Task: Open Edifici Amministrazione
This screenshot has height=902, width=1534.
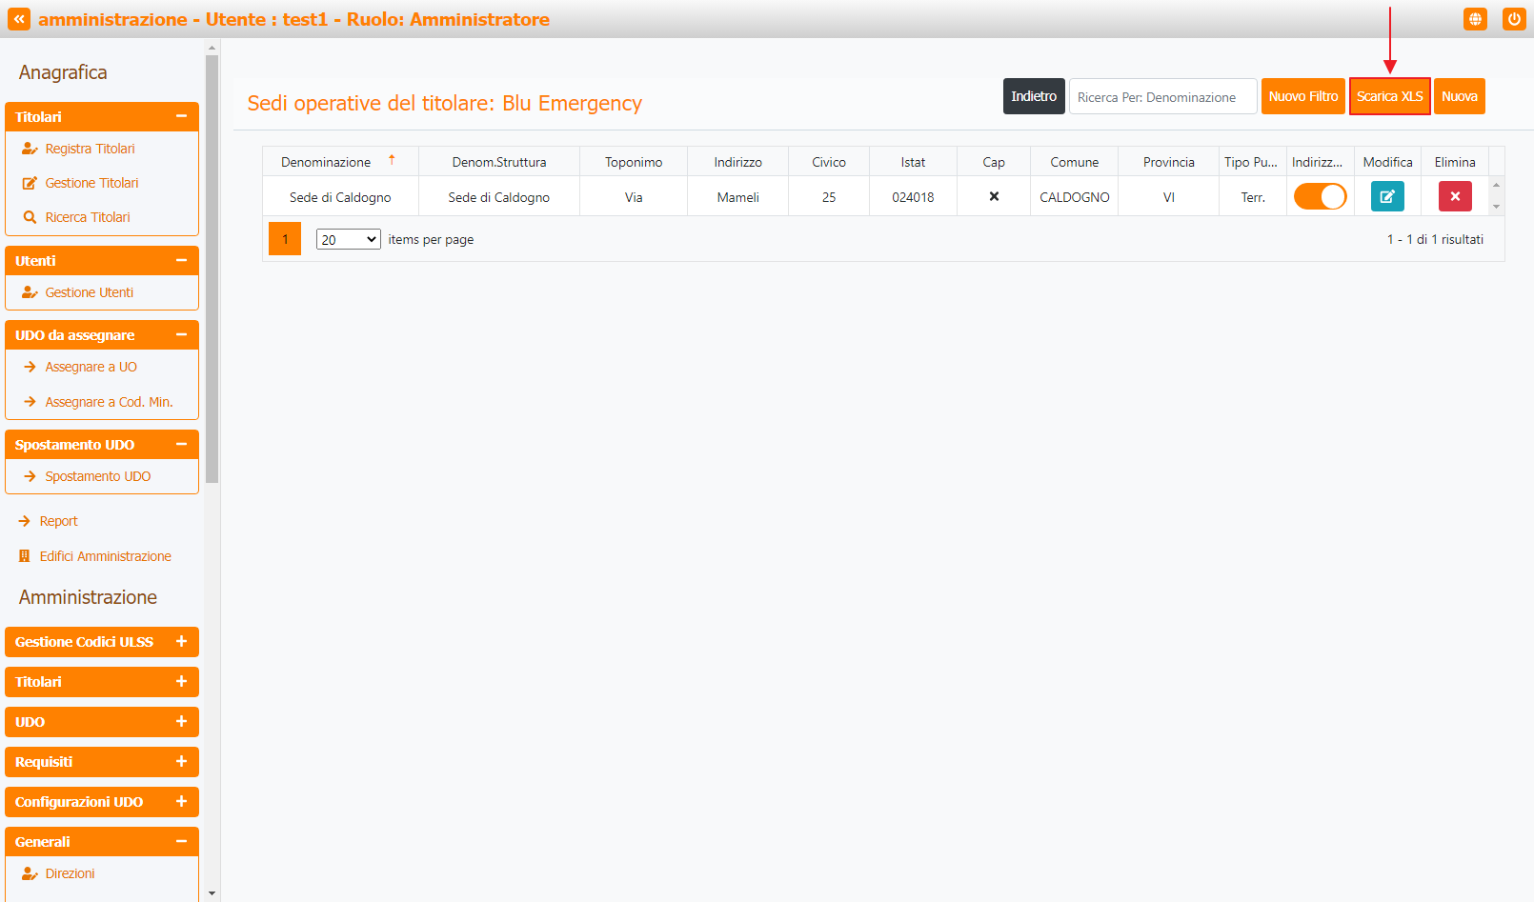Action: (106, 556)
